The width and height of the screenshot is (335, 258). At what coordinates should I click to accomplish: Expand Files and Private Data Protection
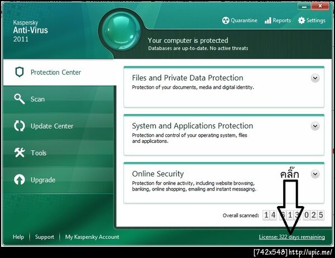click(x=315, y=78)
